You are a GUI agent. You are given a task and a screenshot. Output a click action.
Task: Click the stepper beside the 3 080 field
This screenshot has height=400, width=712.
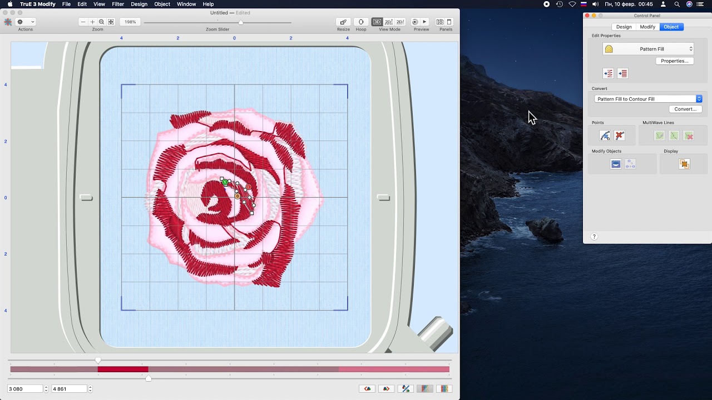tap(46, 389)
